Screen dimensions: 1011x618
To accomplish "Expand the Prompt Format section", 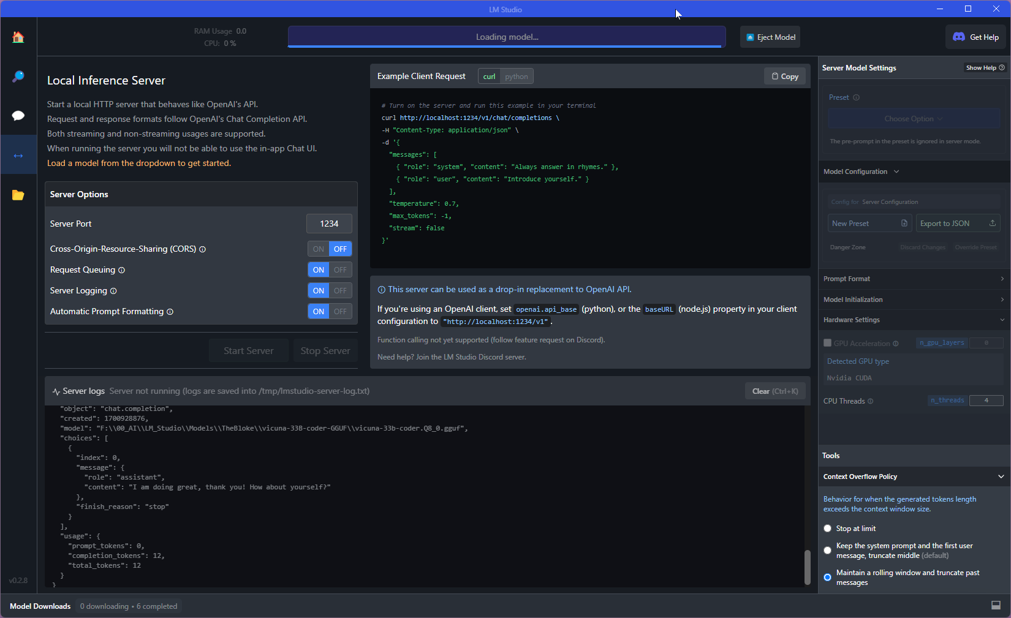I will pyautogui.click(x=914, y=279).
